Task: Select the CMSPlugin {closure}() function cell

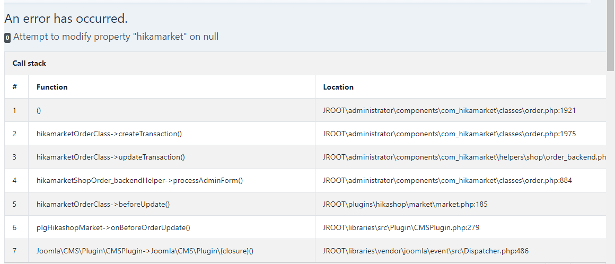Action: [148, 251]
